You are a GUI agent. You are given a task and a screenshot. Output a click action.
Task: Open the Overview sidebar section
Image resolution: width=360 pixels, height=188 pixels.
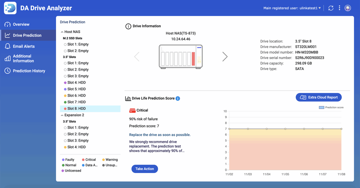pos(21,24)
